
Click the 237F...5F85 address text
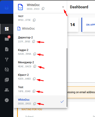(24, 42)
